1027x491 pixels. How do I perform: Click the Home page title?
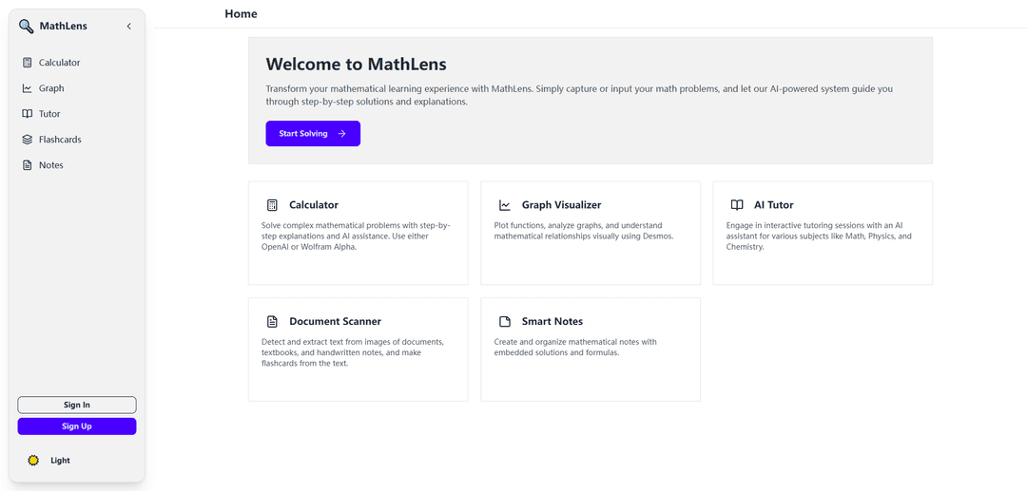click(241, 13)
